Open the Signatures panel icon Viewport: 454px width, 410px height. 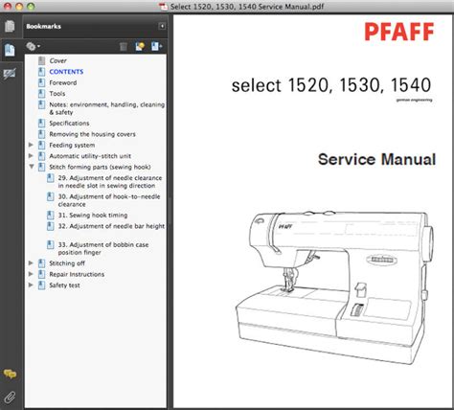10,75
